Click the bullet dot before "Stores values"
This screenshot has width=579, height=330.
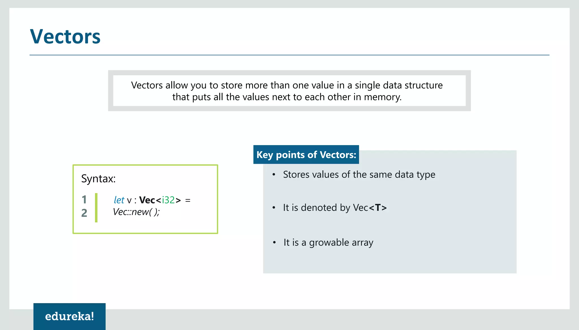coord(274,175)
